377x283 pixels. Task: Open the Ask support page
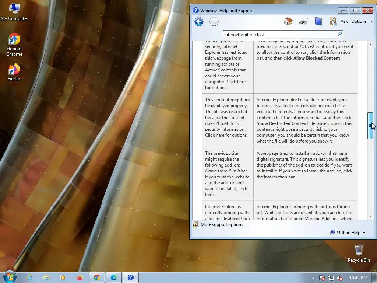(x=344, y=21)
